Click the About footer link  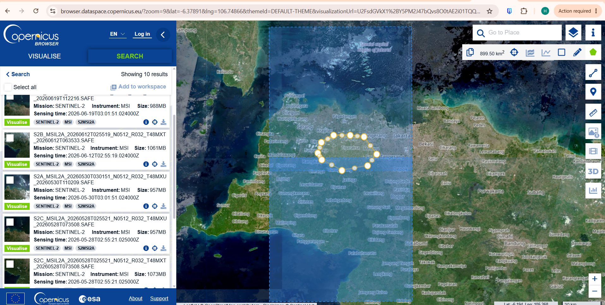[136, 298]
